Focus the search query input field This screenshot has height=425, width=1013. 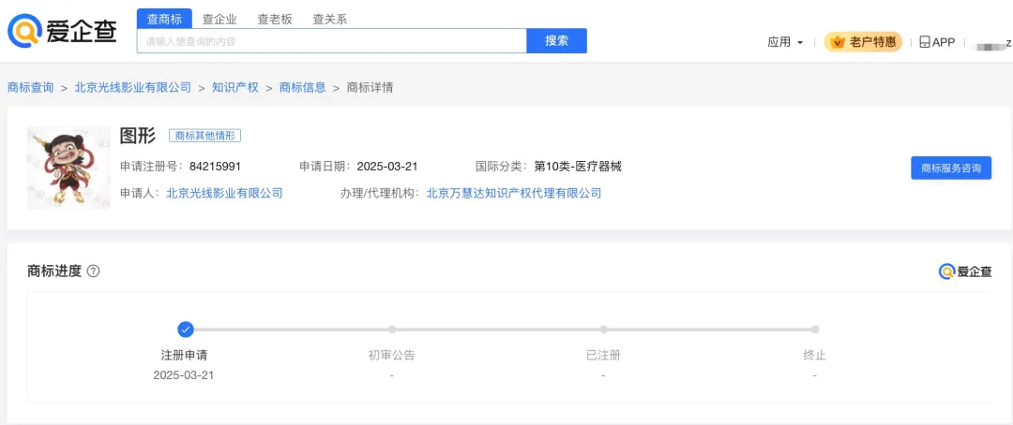[332, 41]
